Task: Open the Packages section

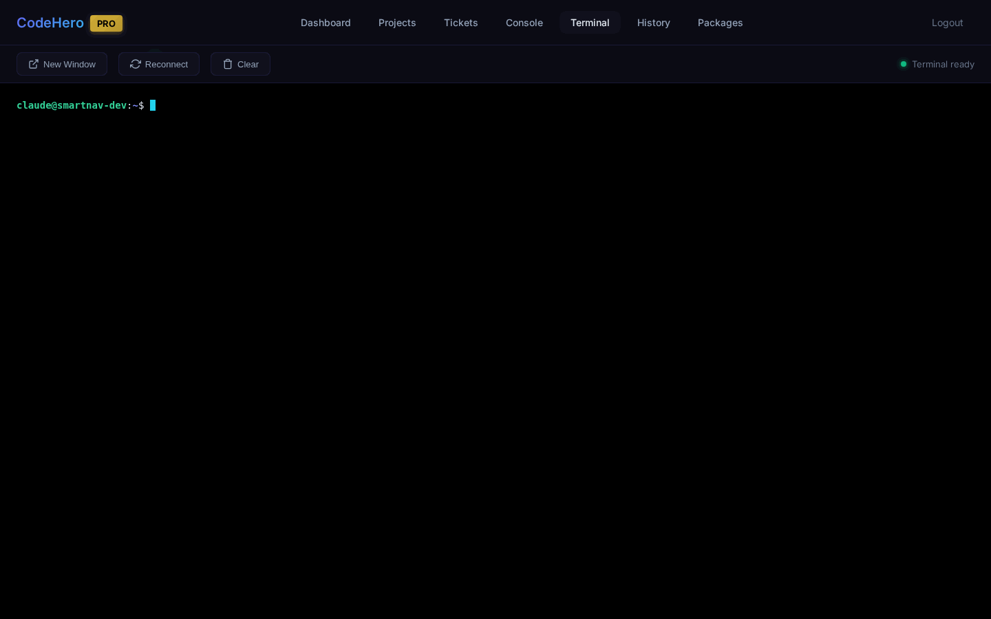Action: click(x=721, y=23)
